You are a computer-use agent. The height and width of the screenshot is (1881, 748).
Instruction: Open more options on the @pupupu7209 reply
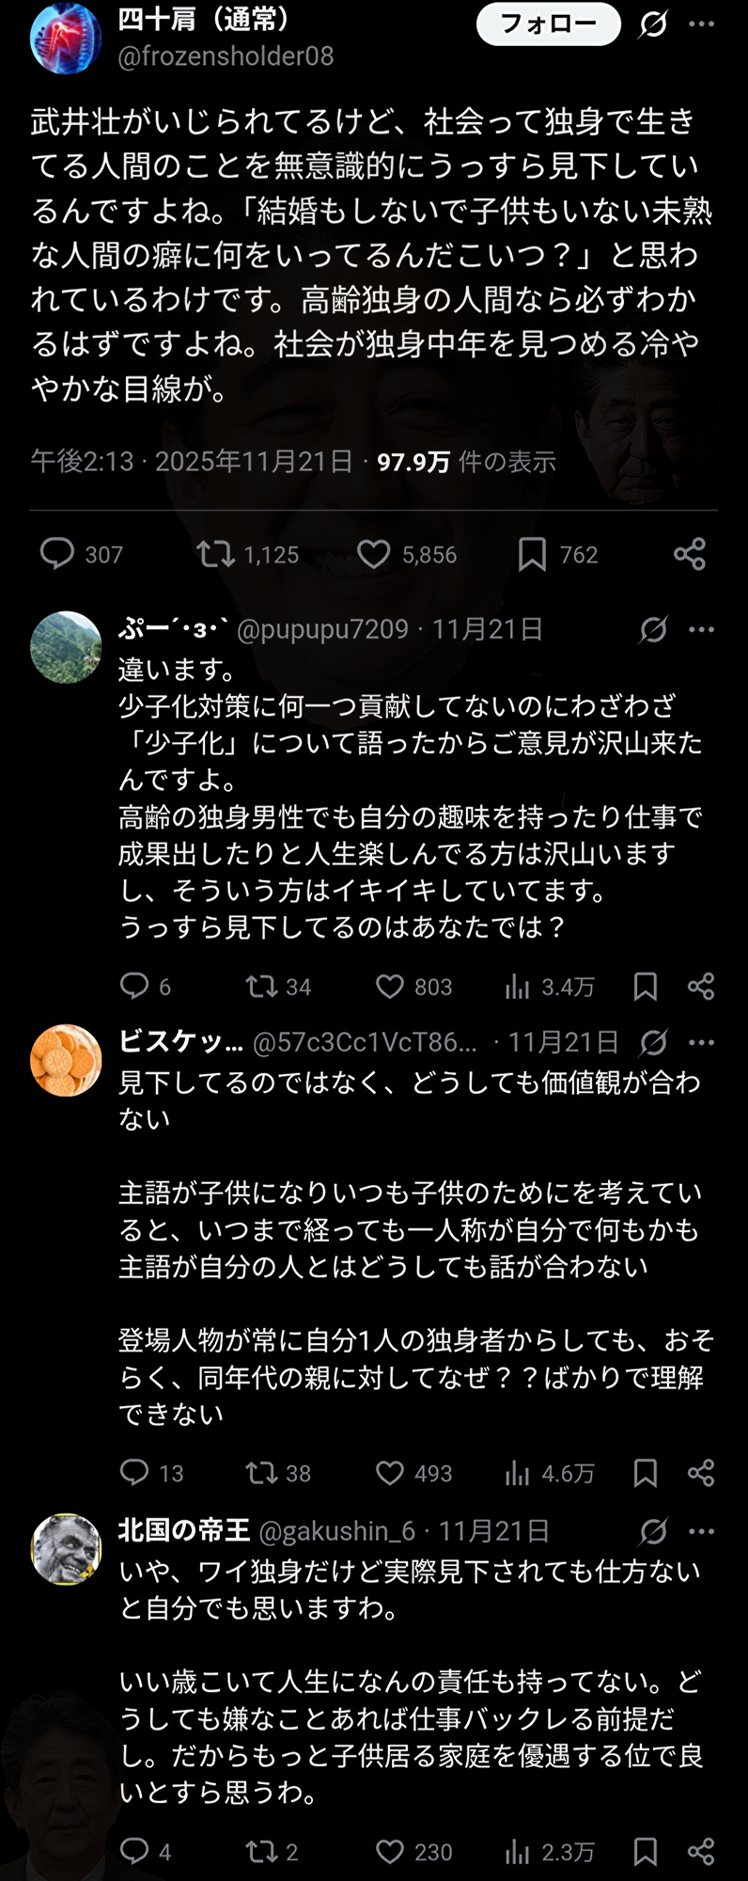pos(701,629)
